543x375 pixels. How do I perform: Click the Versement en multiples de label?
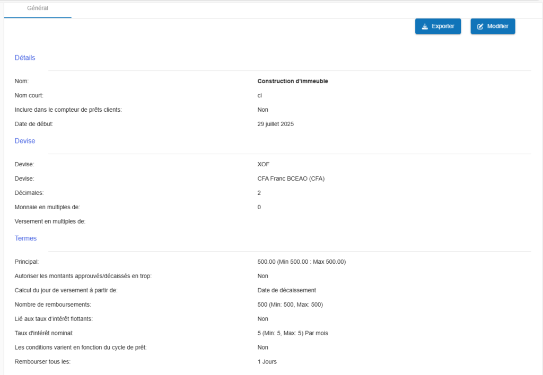(x=50, y=221)
